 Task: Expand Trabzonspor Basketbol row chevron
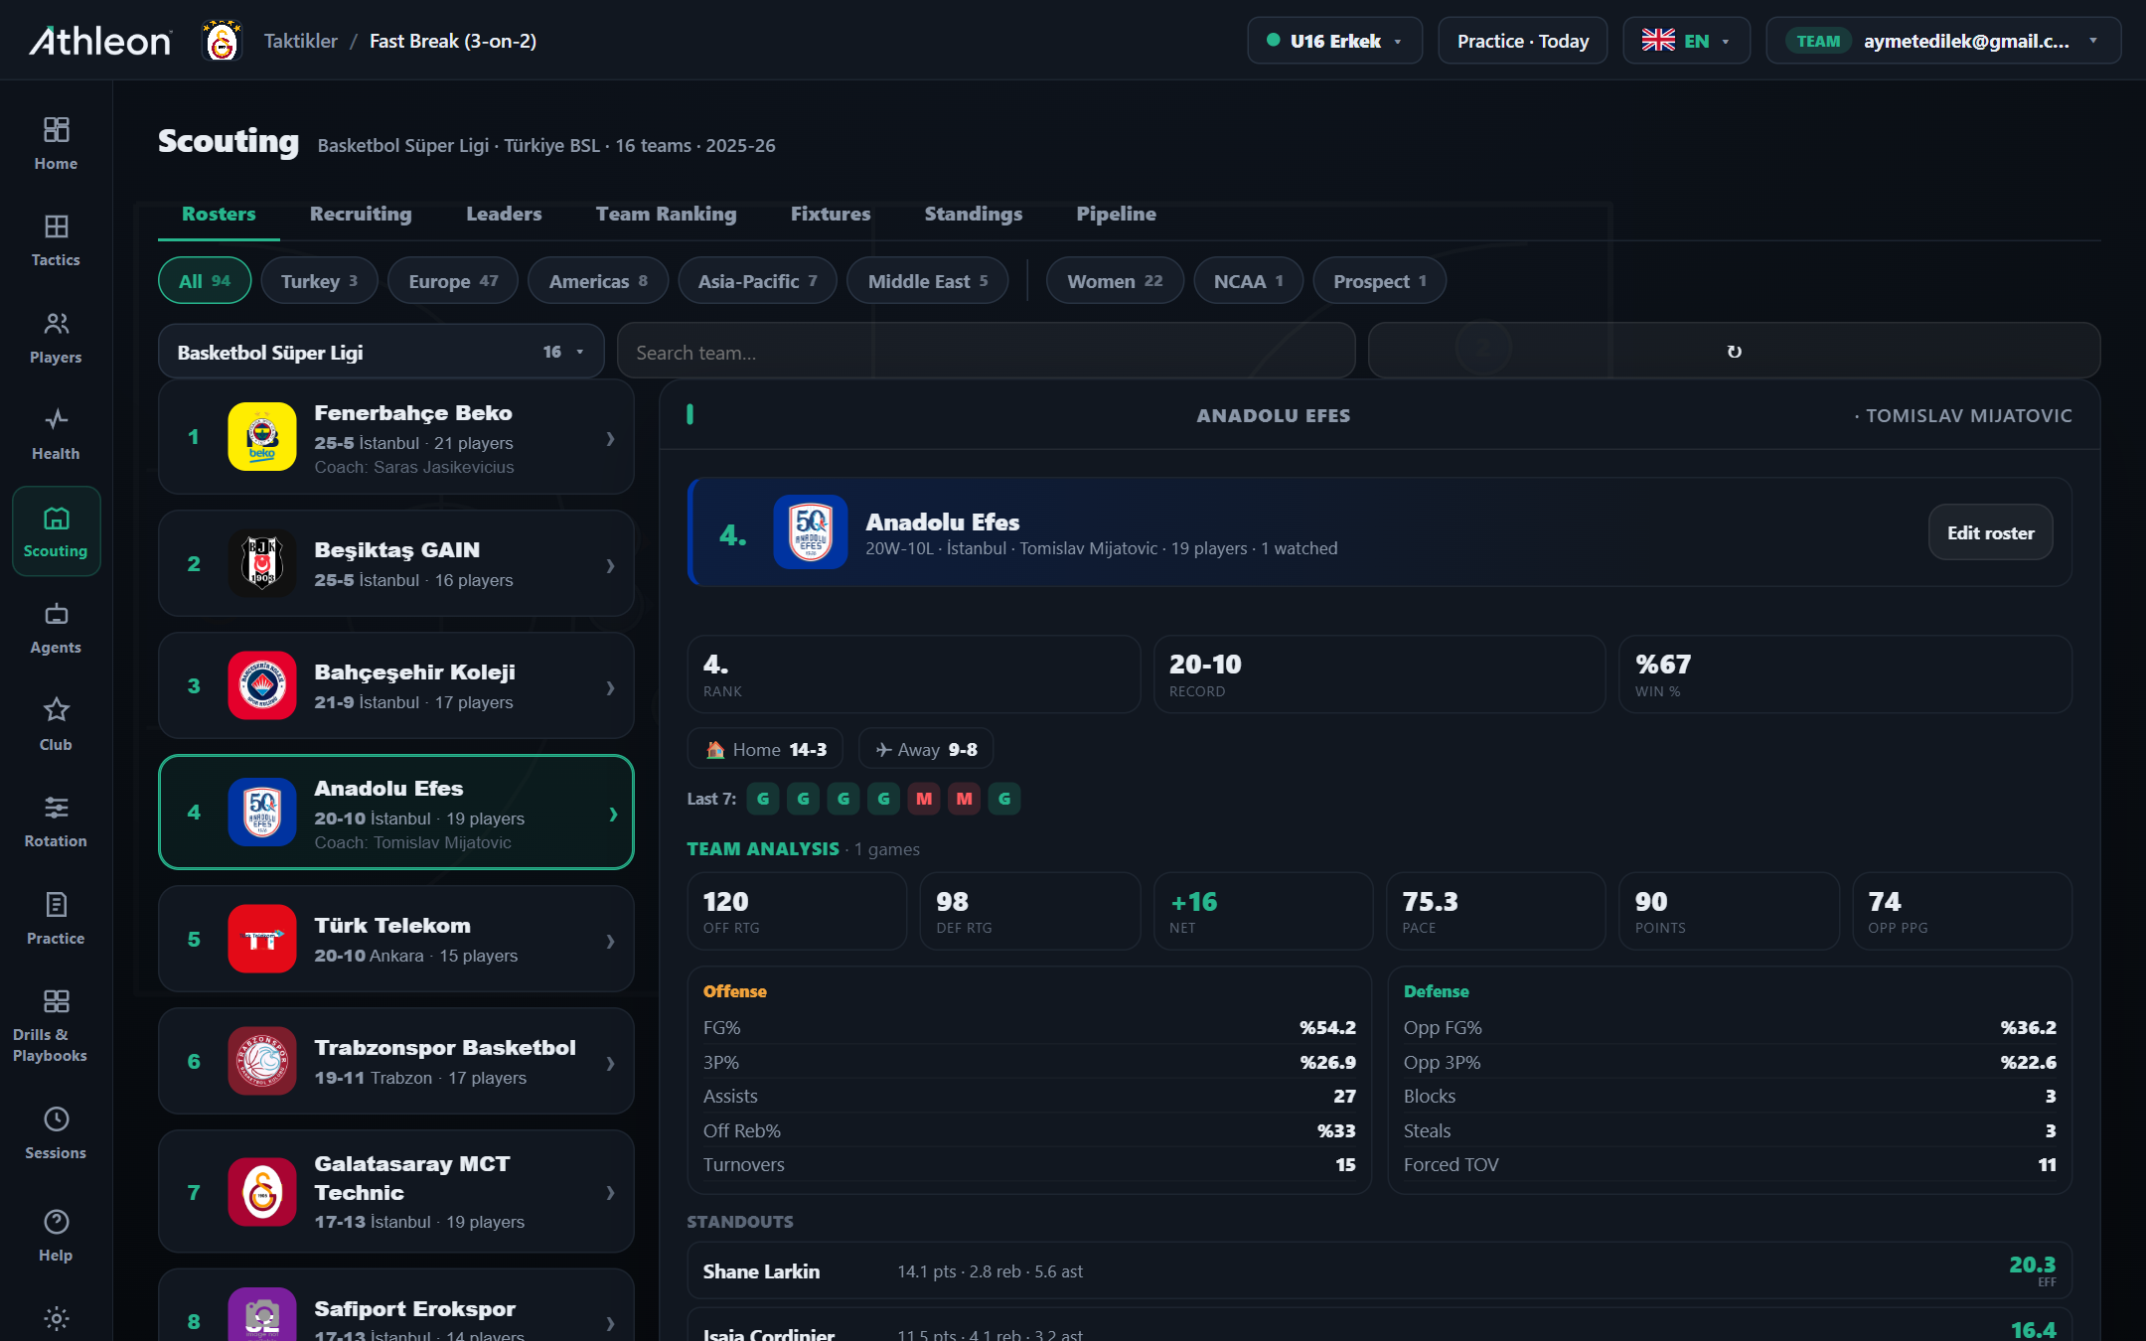tap(611, 1063)
